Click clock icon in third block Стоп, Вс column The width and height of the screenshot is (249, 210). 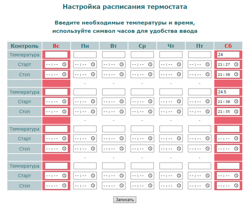[64, 149]
